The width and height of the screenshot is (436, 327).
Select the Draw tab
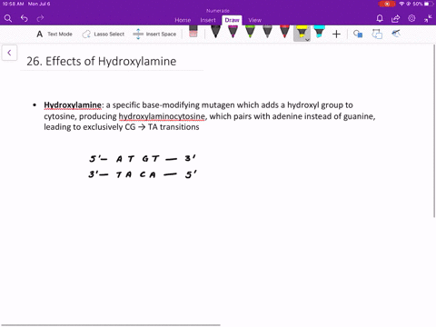pos(233,20)
